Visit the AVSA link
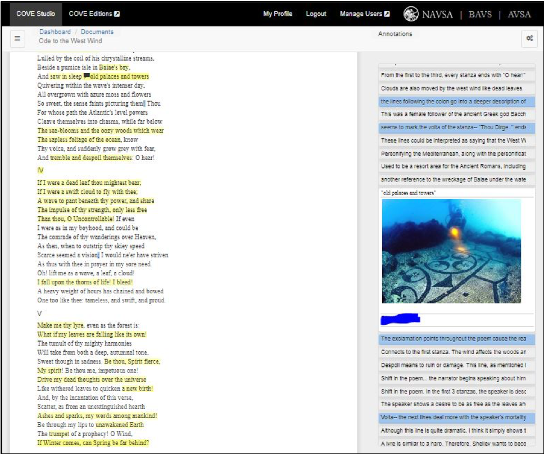 tap(519, 14)
